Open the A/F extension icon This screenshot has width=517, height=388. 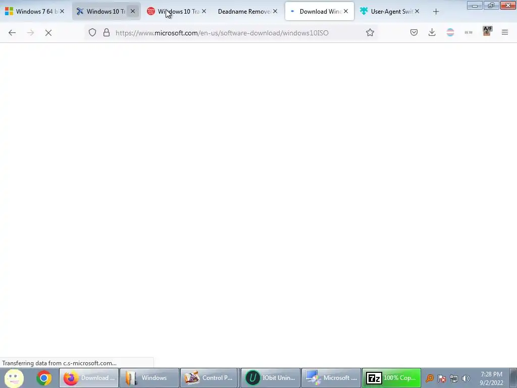pyautogui.click(x=487, y=31)
